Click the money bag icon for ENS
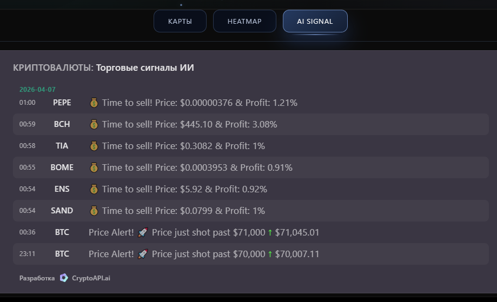 (x=94, y=189)
